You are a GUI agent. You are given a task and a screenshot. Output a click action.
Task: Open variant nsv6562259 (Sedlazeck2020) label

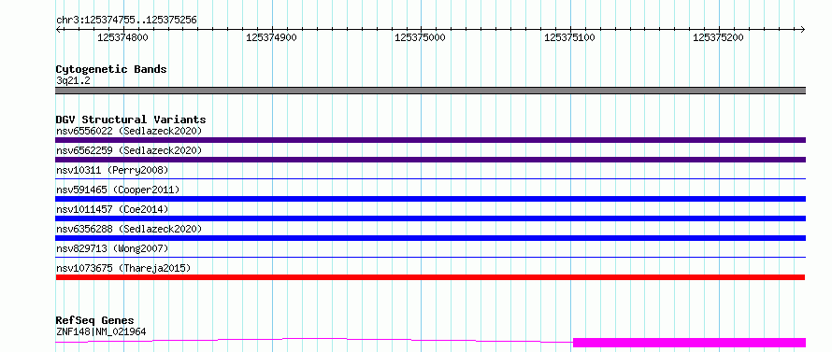tap(129, 150)
